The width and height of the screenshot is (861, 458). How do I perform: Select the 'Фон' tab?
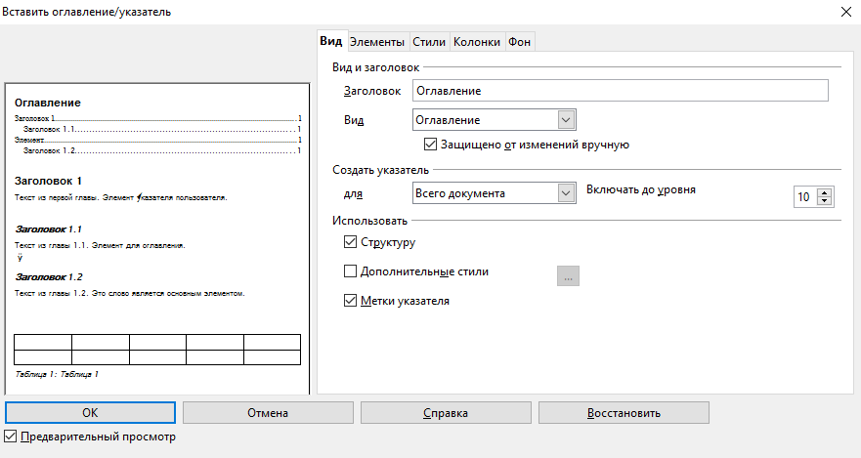tap(520, 41)
